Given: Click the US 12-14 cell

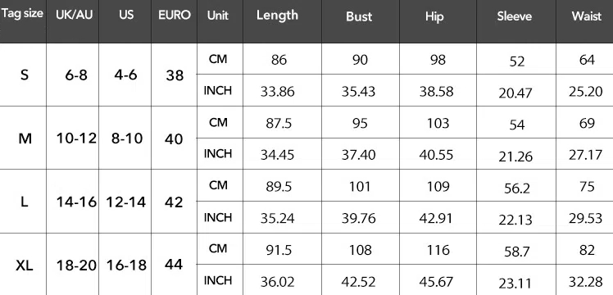Looking at the screenshot, I should tap(126, 202).
